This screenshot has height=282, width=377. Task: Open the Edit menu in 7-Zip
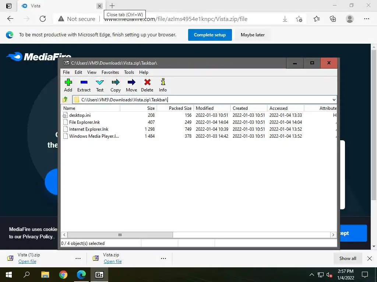click(78, 72)
